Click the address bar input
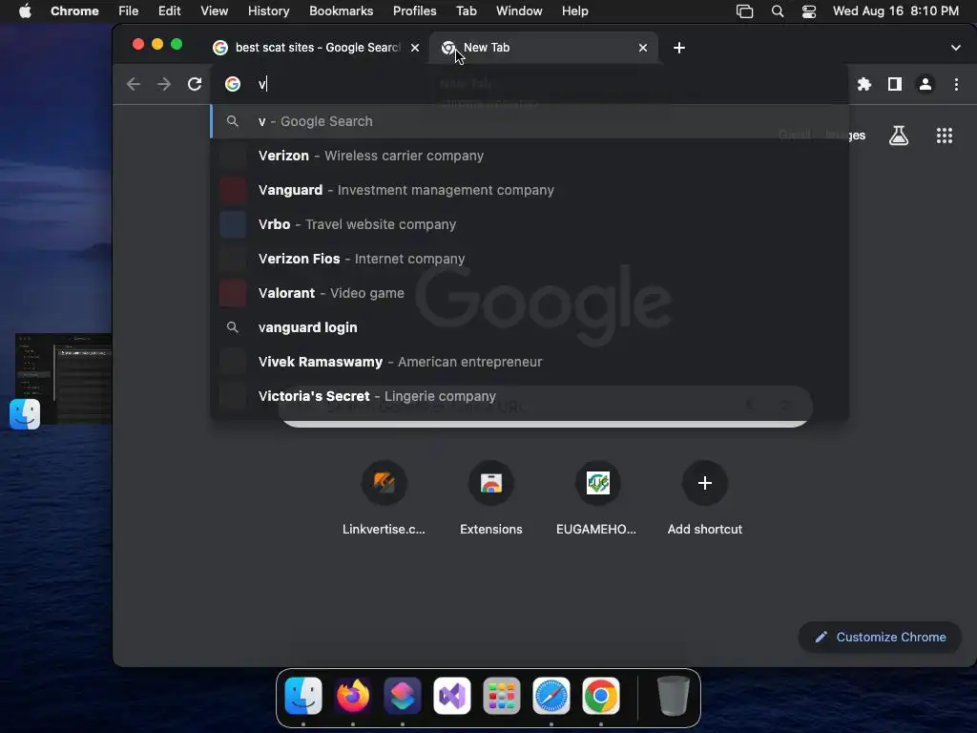 point(530,84)
